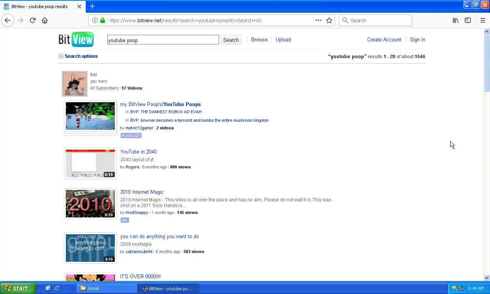Open IT'S OVER 9000!!!! video
This screenshot has height=294, width=490.
click(x=140, y=276)
